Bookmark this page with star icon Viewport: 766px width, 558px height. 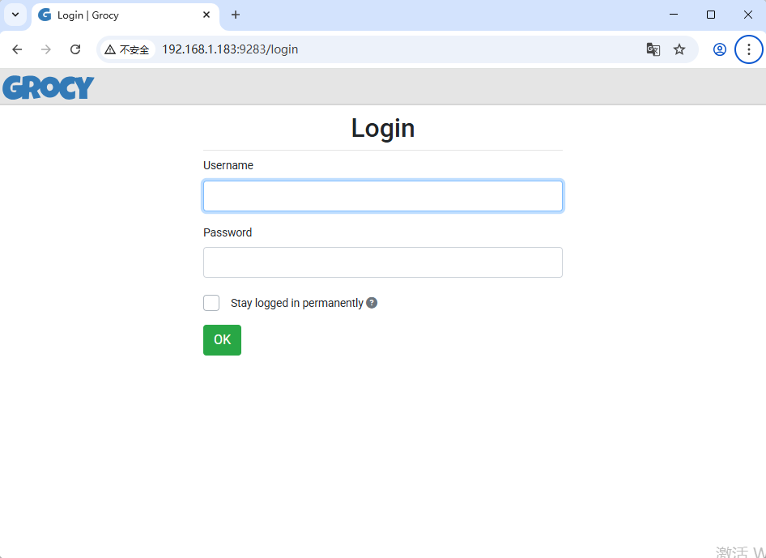coord(679,49)
